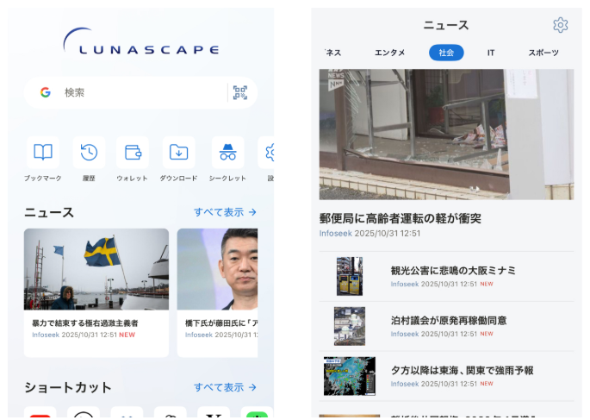Screen dimensions: 590x420
Task: Click the 検索 search field
Action: (x=140, y=92)
